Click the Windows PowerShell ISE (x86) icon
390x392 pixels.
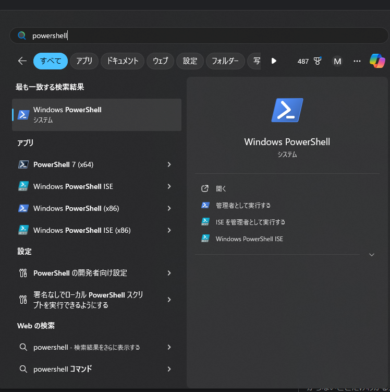(x=23, y=230)
